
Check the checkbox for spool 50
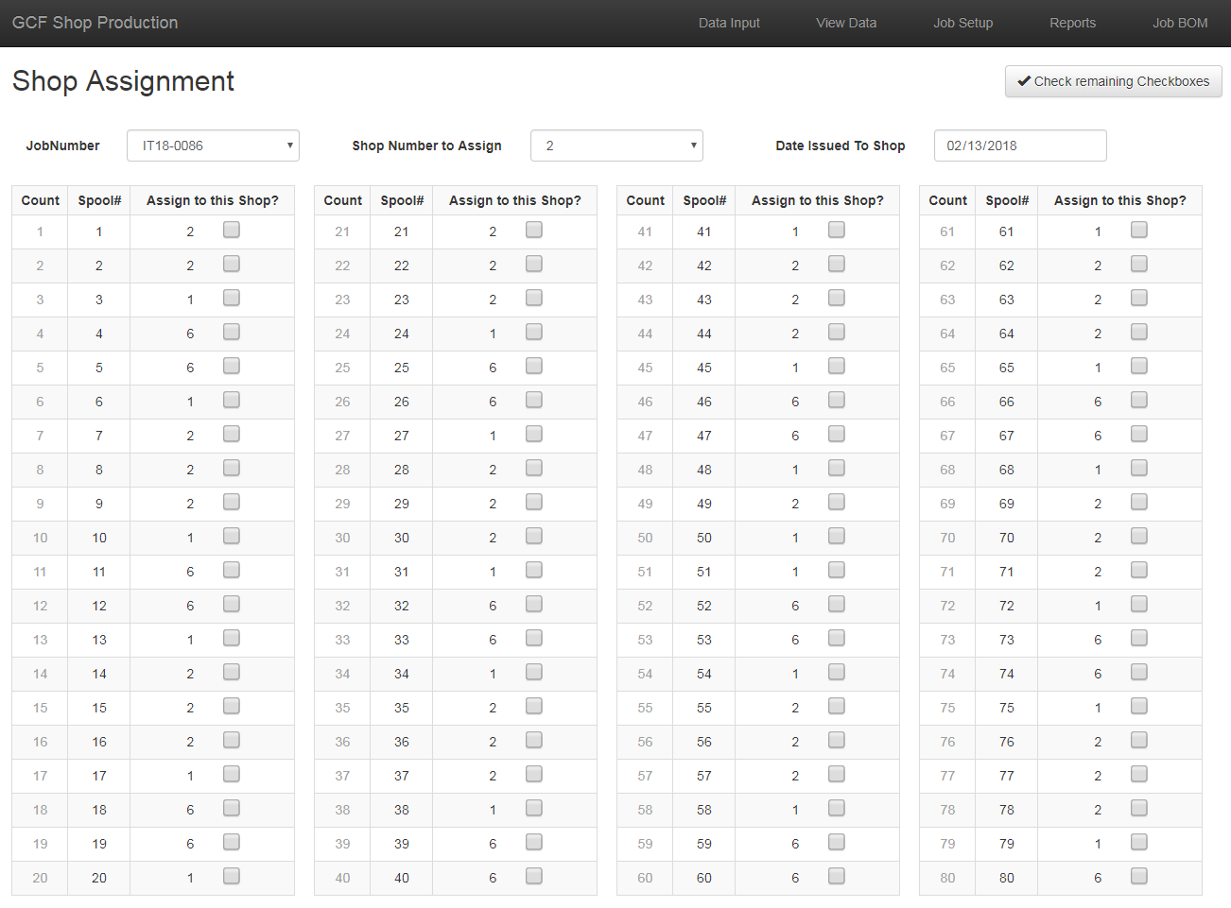tap(837, 536)
